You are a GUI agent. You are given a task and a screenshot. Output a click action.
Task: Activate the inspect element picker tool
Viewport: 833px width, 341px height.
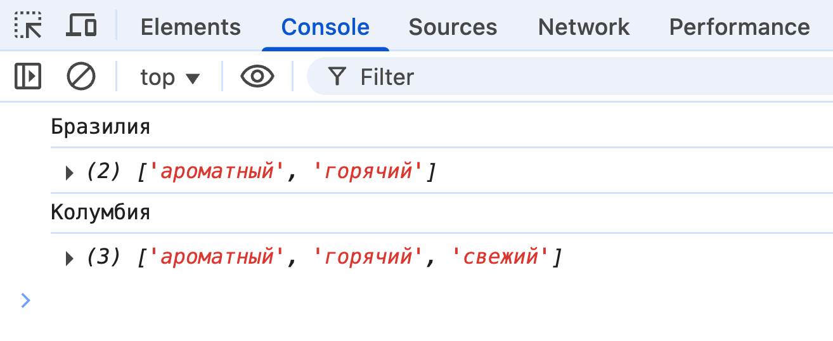[x=28, y=26]
